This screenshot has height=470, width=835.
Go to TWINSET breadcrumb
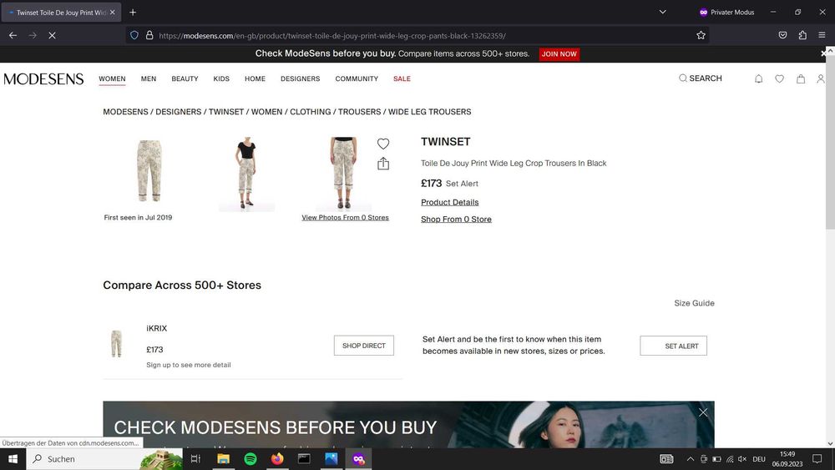click(225, 112)
